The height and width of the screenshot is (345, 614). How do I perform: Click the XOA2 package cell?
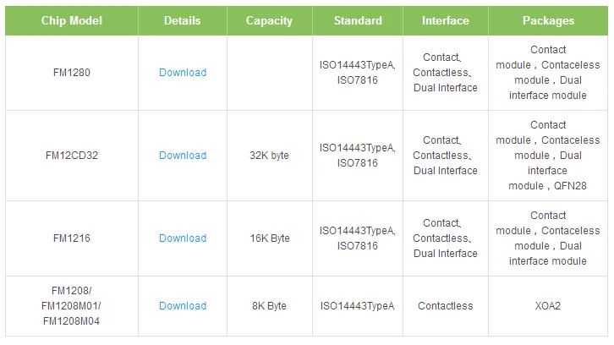click(548, 306)
